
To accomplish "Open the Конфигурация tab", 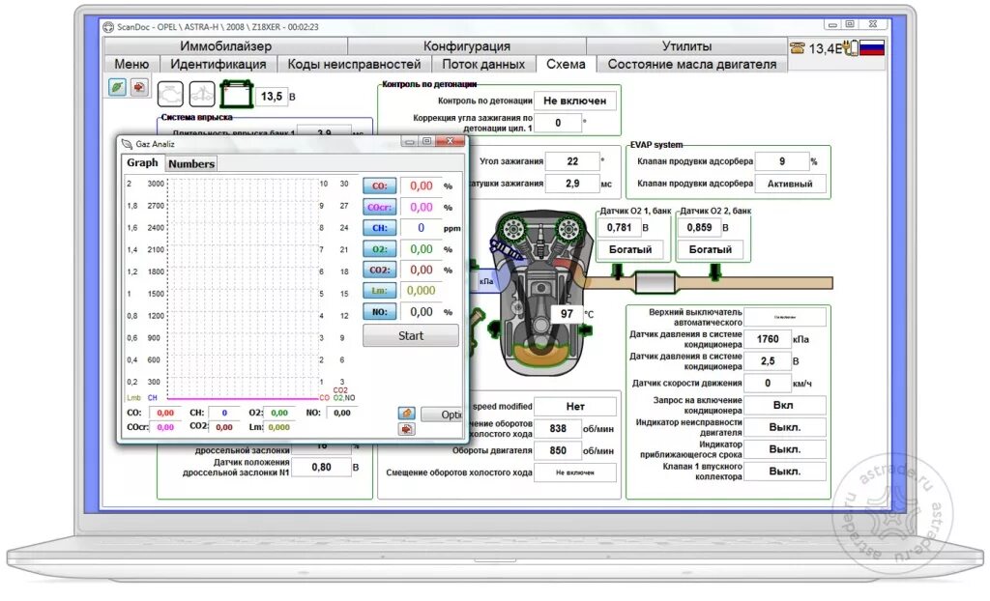I will pyautogui.click(x=467, y=46).
